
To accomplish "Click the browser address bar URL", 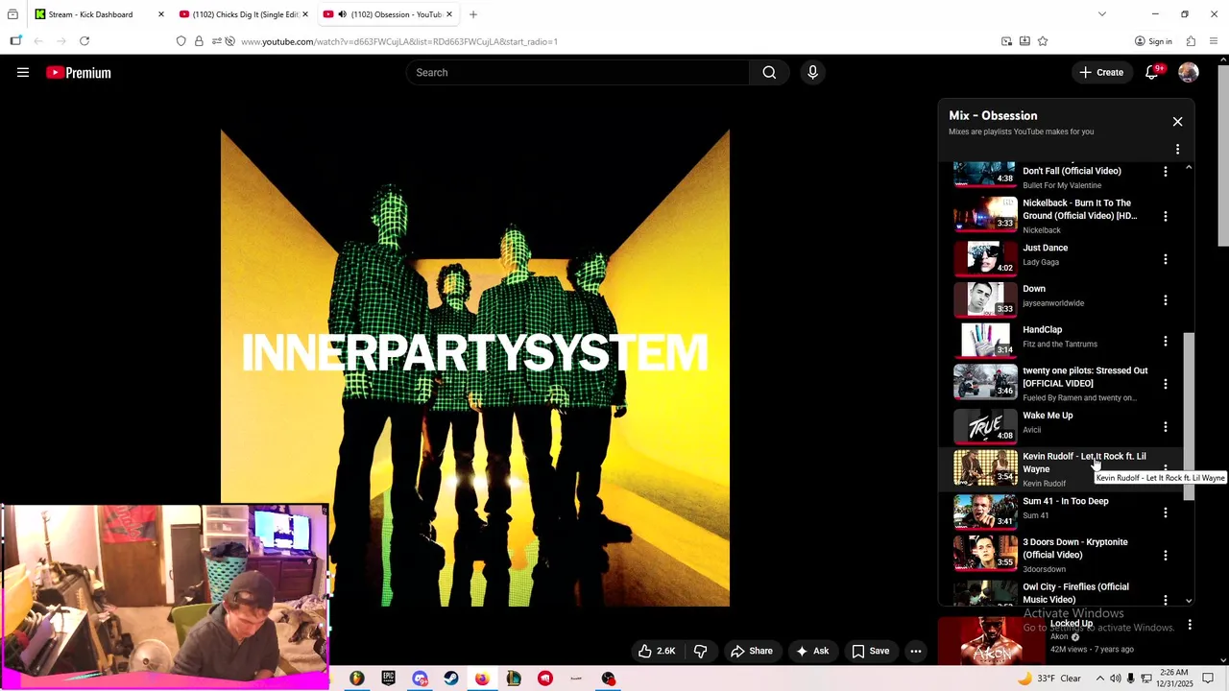I will [x=398, y=41].
